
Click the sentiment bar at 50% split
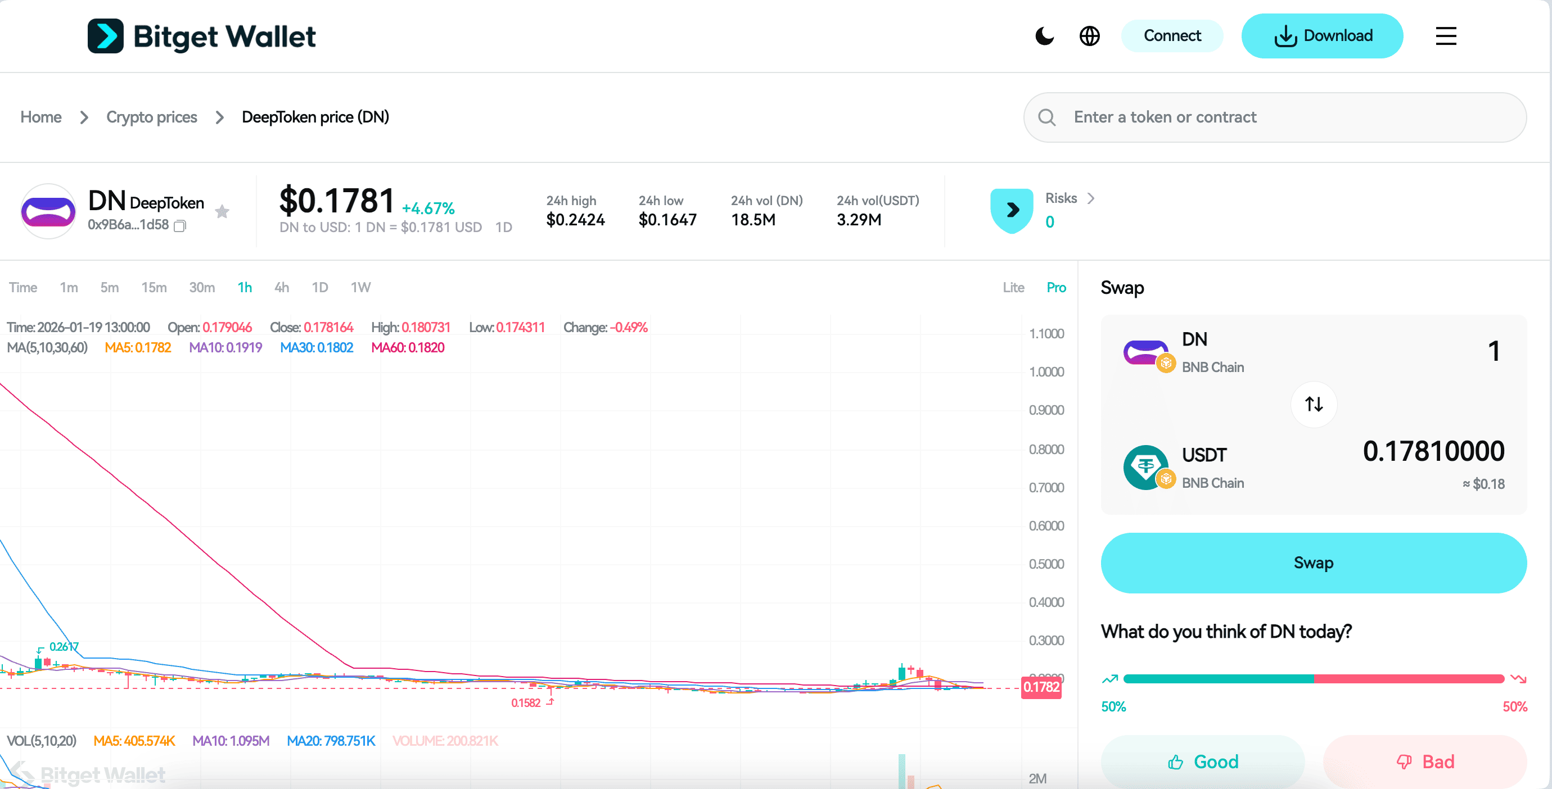coord(1314,679)
